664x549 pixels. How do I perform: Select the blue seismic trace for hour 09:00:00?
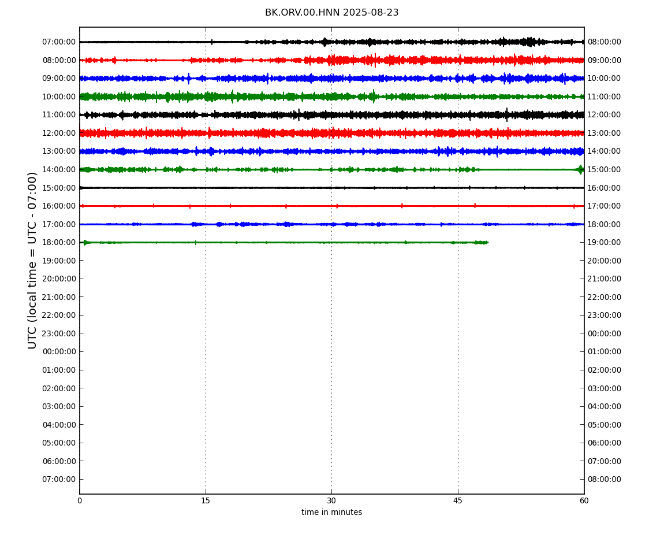click(331, 79)
